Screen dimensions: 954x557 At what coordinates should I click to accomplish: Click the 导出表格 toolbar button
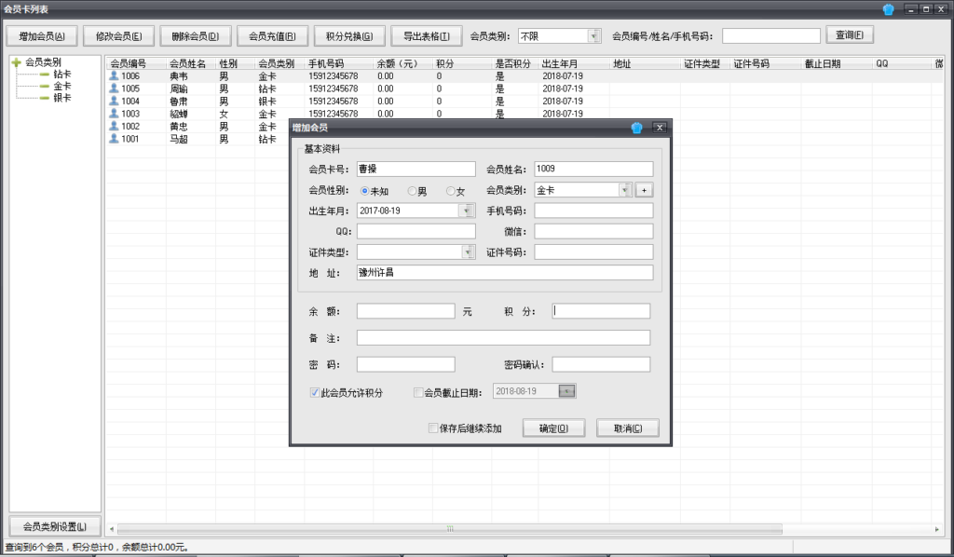click(x=426, y=36)
